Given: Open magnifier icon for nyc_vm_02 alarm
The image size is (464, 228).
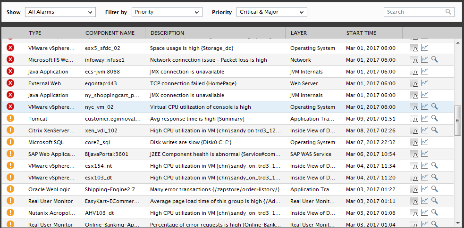Looking at the screenshot, I should (x=434, y=106).
